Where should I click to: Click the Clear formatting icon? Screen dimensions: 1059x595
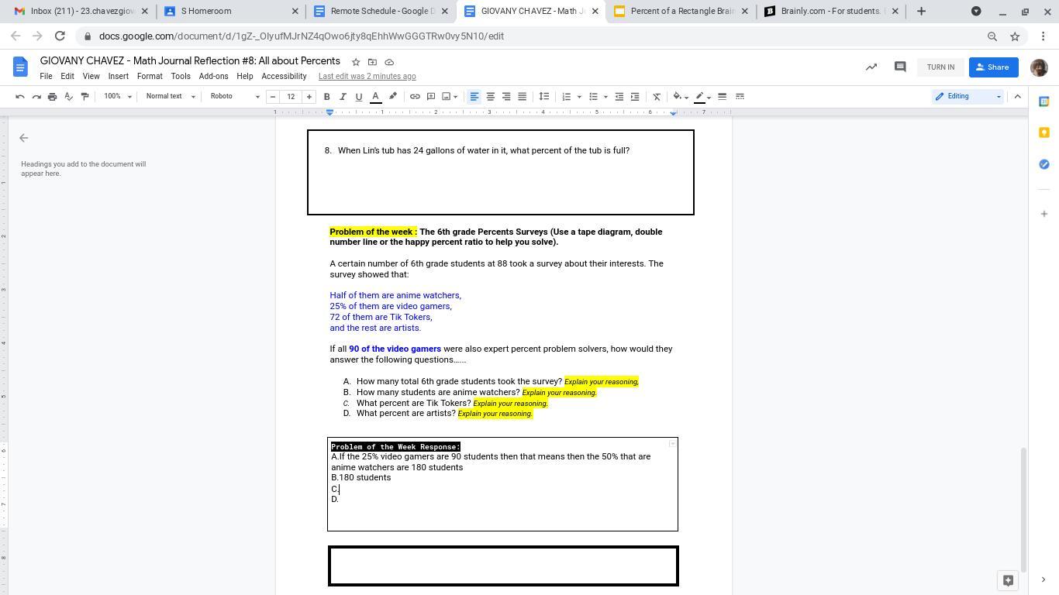[x=656, y=97]
